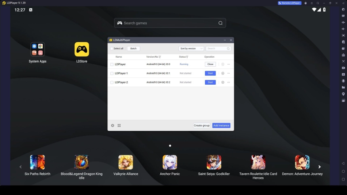Start the LDPlayer-1 instance
The height and width of the screenshot is (195, 347).
[210, 73]
